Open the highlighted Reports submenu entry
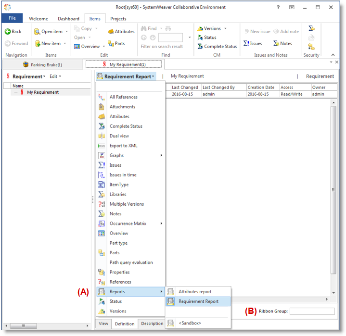The width and height of the screenshot is (346, 336). coord(130,291)
